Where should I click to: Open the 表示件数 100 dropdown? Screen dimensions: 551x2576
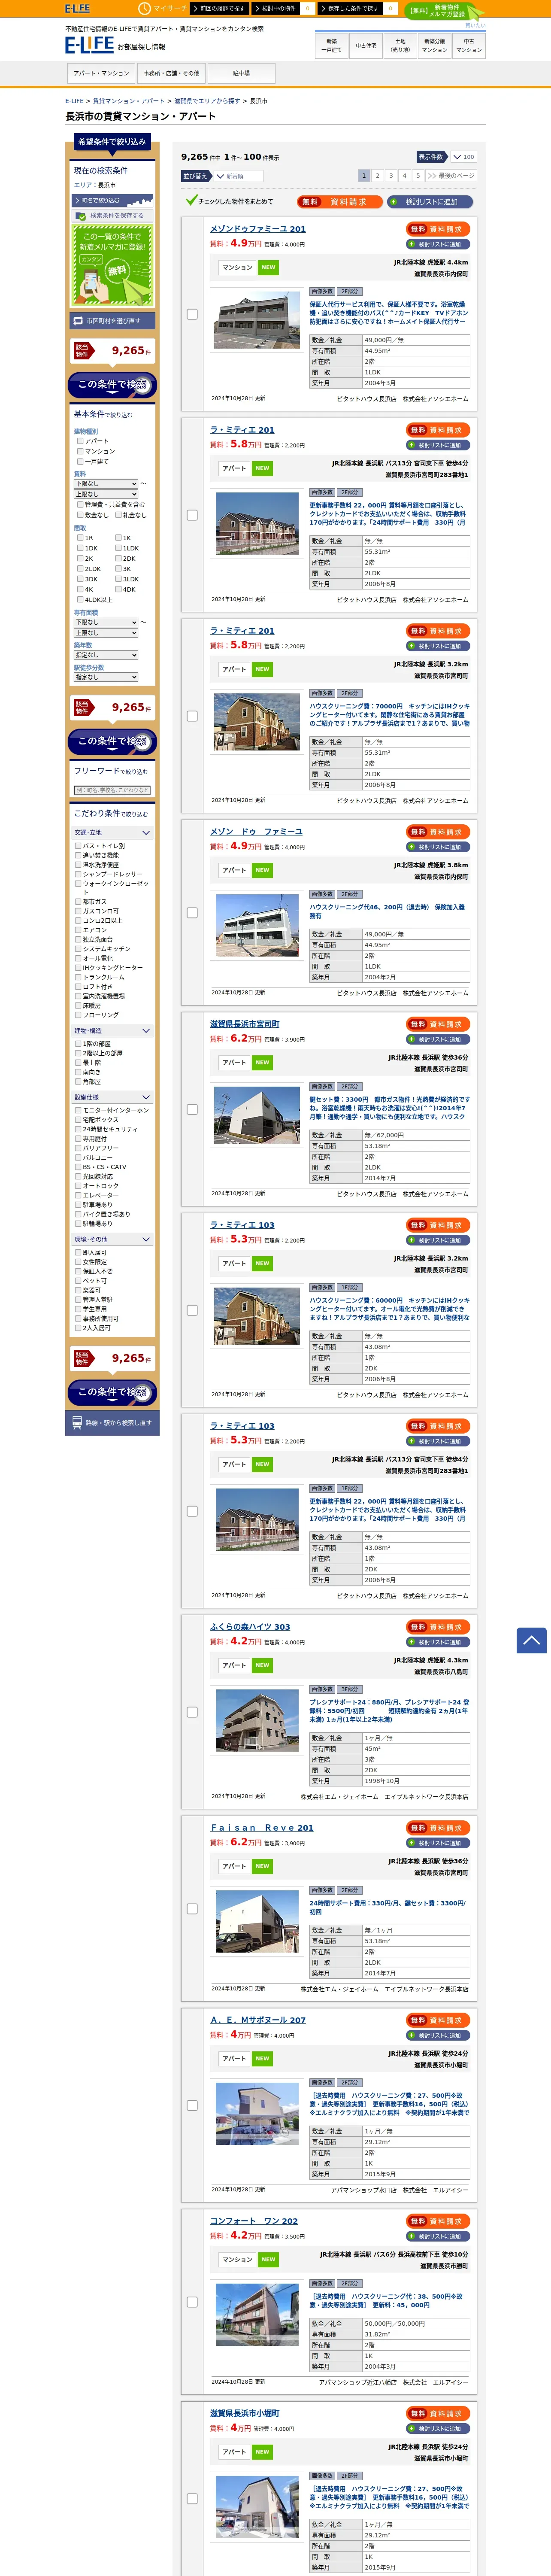pos(463,157)
